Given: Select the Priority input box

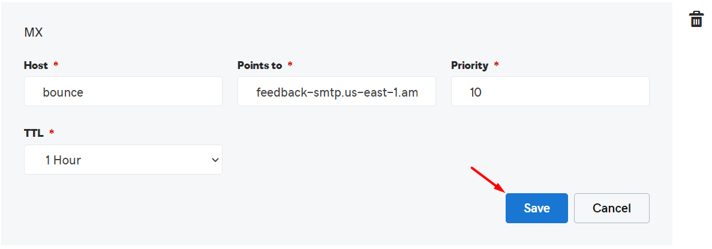Looking at the screenshot, I should coord(550,92).
